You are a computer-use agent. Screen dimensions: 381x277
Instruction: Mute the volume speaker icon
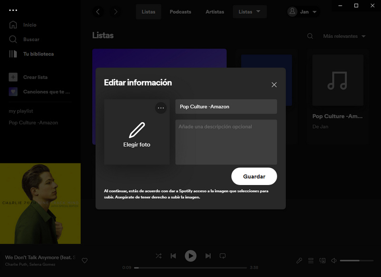coord(334,260)
